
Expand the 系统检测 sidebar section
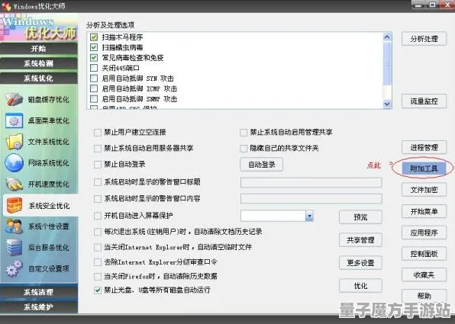click(39, 63)
